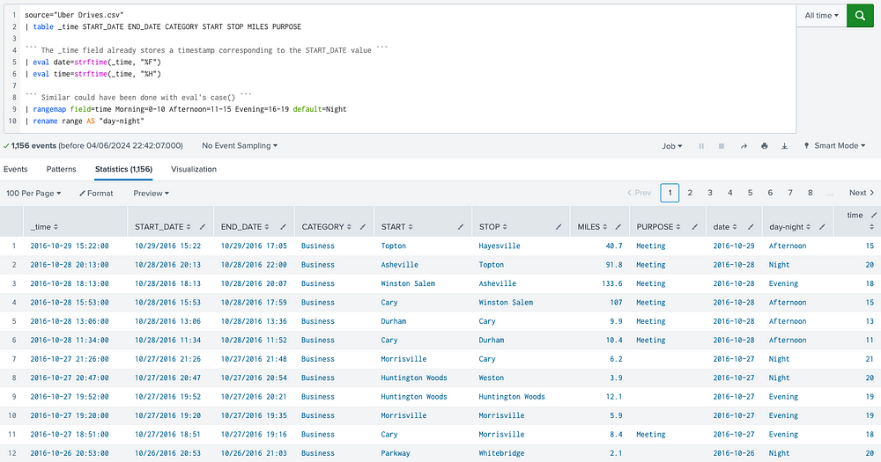Sort by MILES using its sort arrows
Screen dimensions: 881x462
point(604,227)
